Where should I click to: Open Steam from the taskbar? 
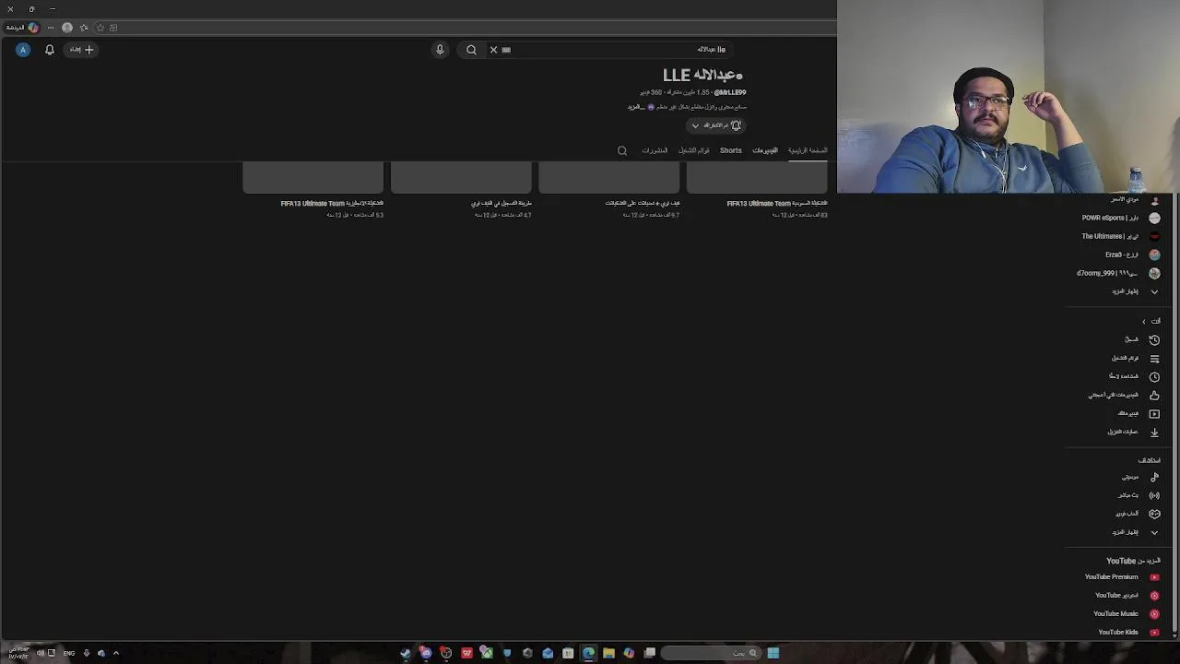pos(406,653)
